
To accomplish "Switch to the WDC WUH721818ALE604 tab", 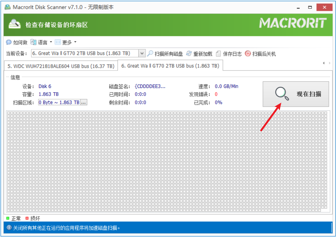I will point(61,66).
